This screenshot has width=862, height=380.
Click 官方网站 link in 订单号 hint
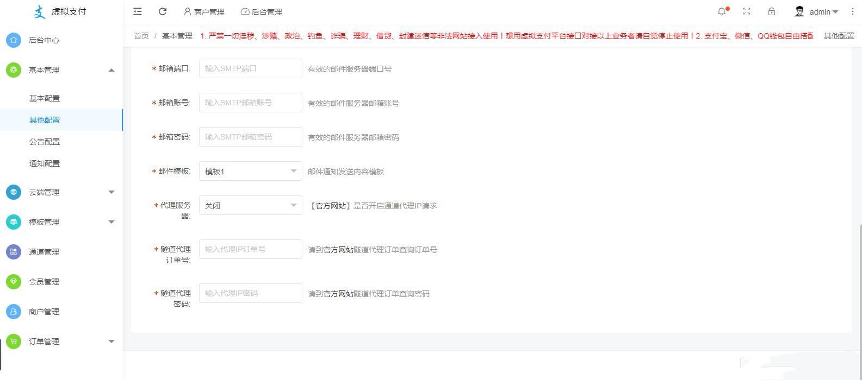tap(338, 250)
